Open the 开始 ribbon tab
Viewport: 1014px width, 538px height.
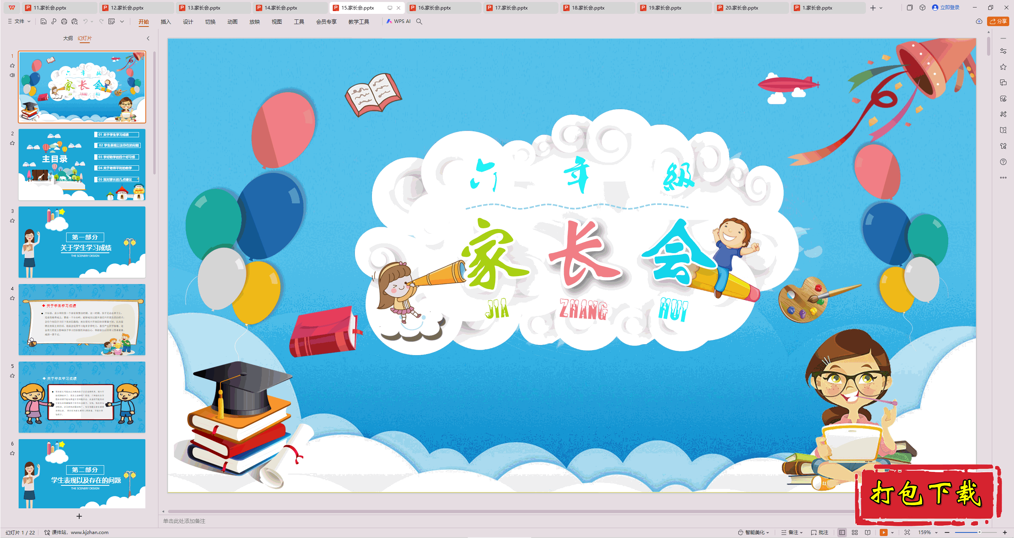pos(144,22)
